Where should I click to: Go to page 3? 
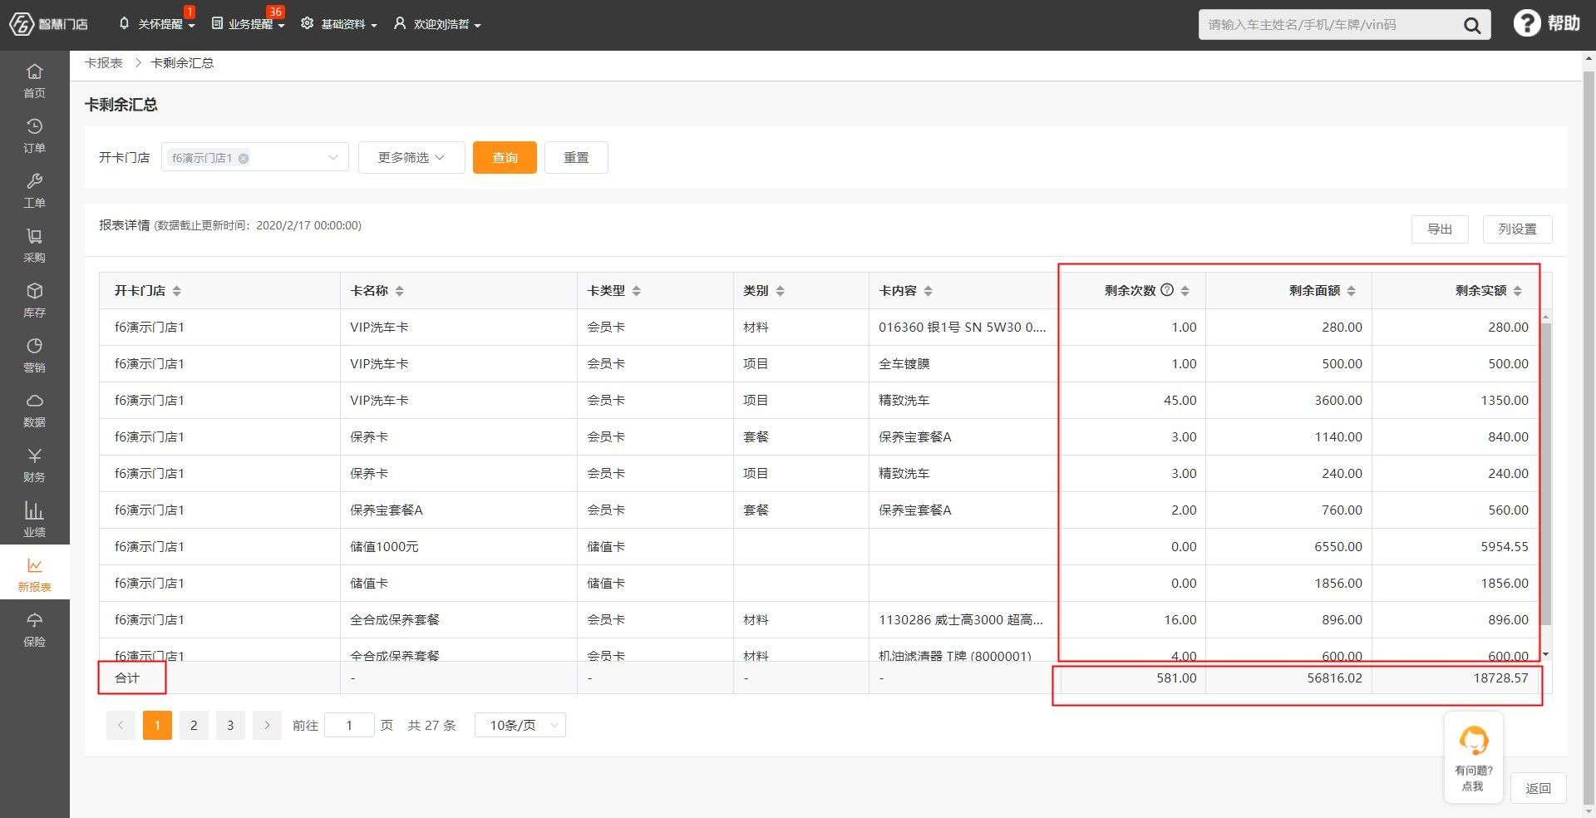pyautogui.click(x=230, y=725)
